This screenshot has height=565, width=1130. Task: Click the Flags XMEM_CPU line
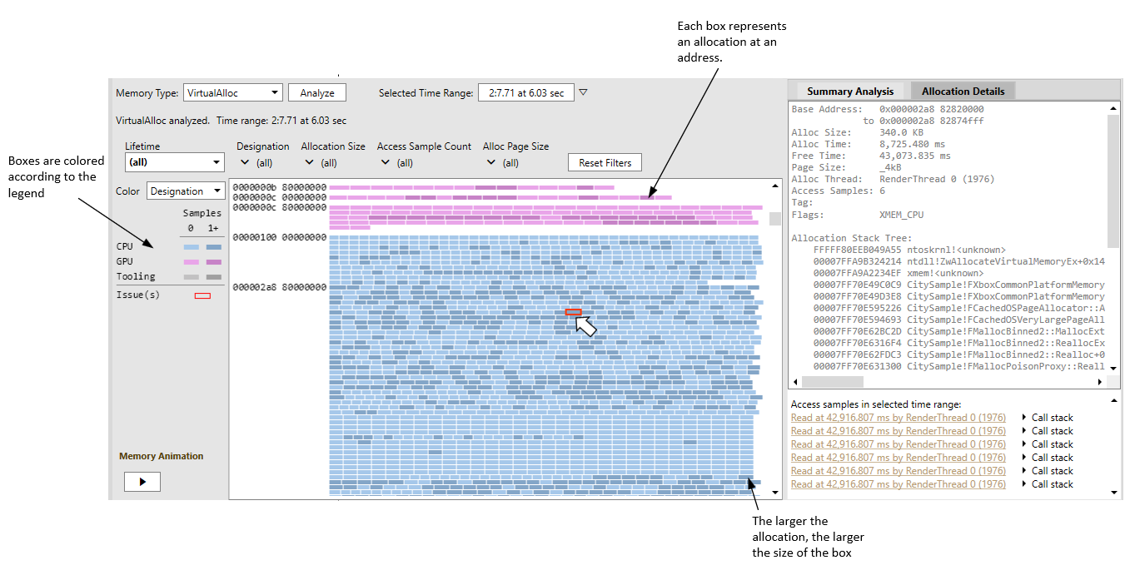click(858, 215)
